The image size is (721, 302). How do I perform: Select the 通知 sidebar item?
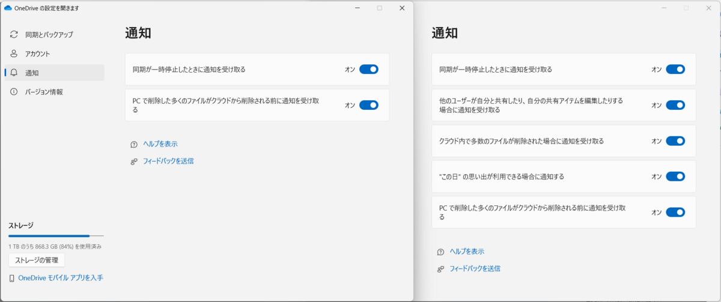click(x=54, y=73)
